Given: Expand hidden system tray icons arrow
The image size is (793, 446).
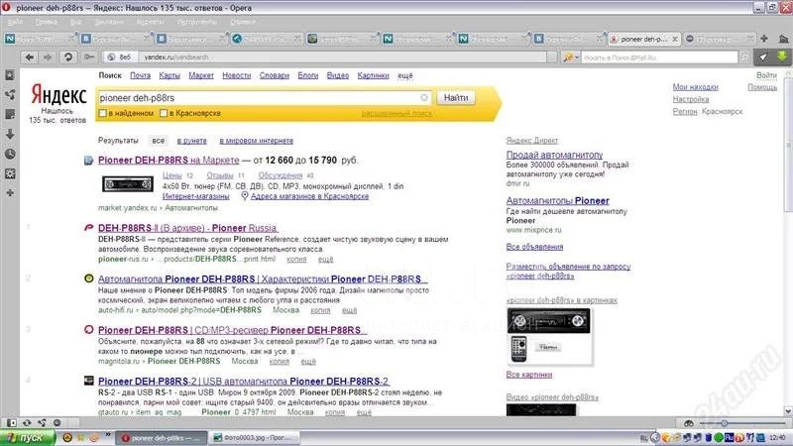Looking at the screenshot, I should pos(655,437).
